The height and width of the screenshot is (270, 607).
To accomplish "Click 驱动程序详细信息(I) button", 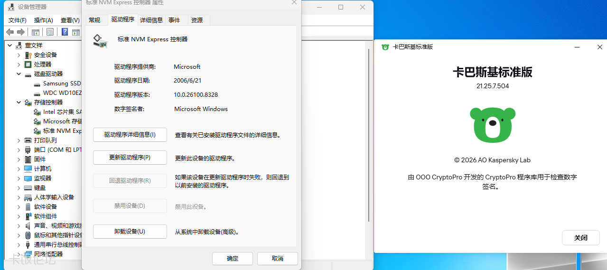I will (130, 135).
